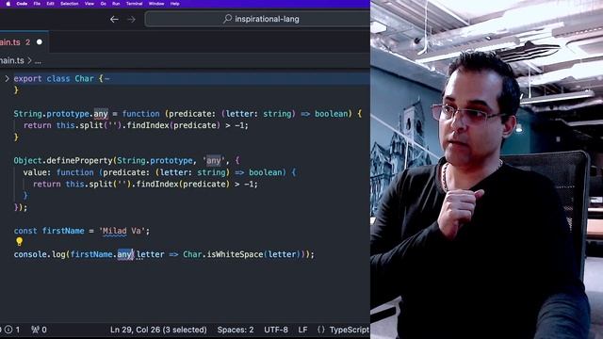603x339 pixels.
Task: Click the unsaved dot on main.ts tab
Action: click(x=40, y=41)
